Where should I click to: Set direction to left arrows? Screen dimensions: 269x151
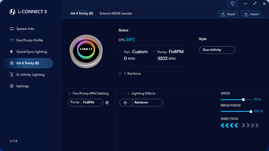229,125
